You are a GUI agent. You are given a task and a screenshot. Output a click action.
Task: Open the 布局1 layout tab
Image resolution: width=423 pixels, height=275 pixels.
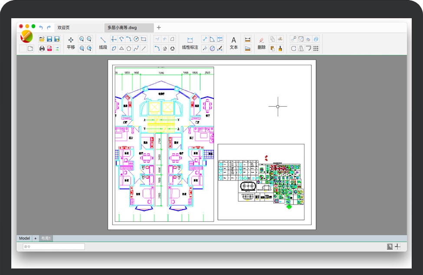[x=46, y=238]
